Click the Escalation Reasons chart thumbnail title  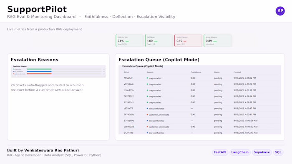[x=20, y=66]
